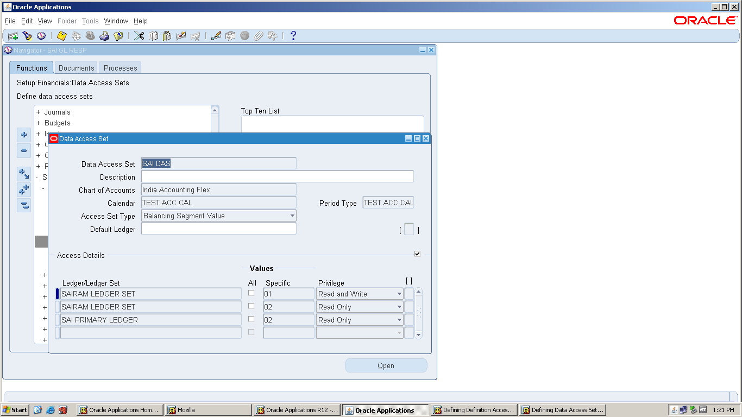Open the Access Set Type dropdown

pos(292,216)
